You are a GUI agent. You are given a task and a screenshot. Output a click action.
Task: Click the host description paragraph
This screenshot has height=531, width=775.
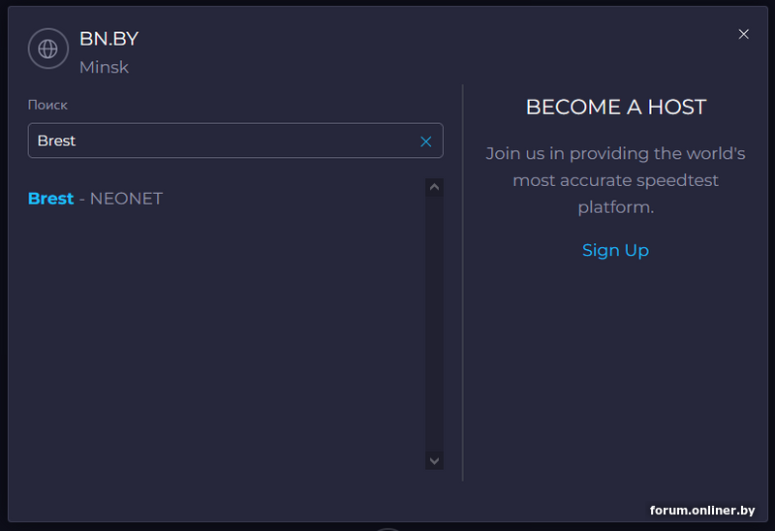(x=615, y=180)
